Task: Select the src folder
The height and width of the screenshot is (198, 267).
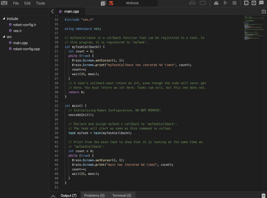Action: 9,37
